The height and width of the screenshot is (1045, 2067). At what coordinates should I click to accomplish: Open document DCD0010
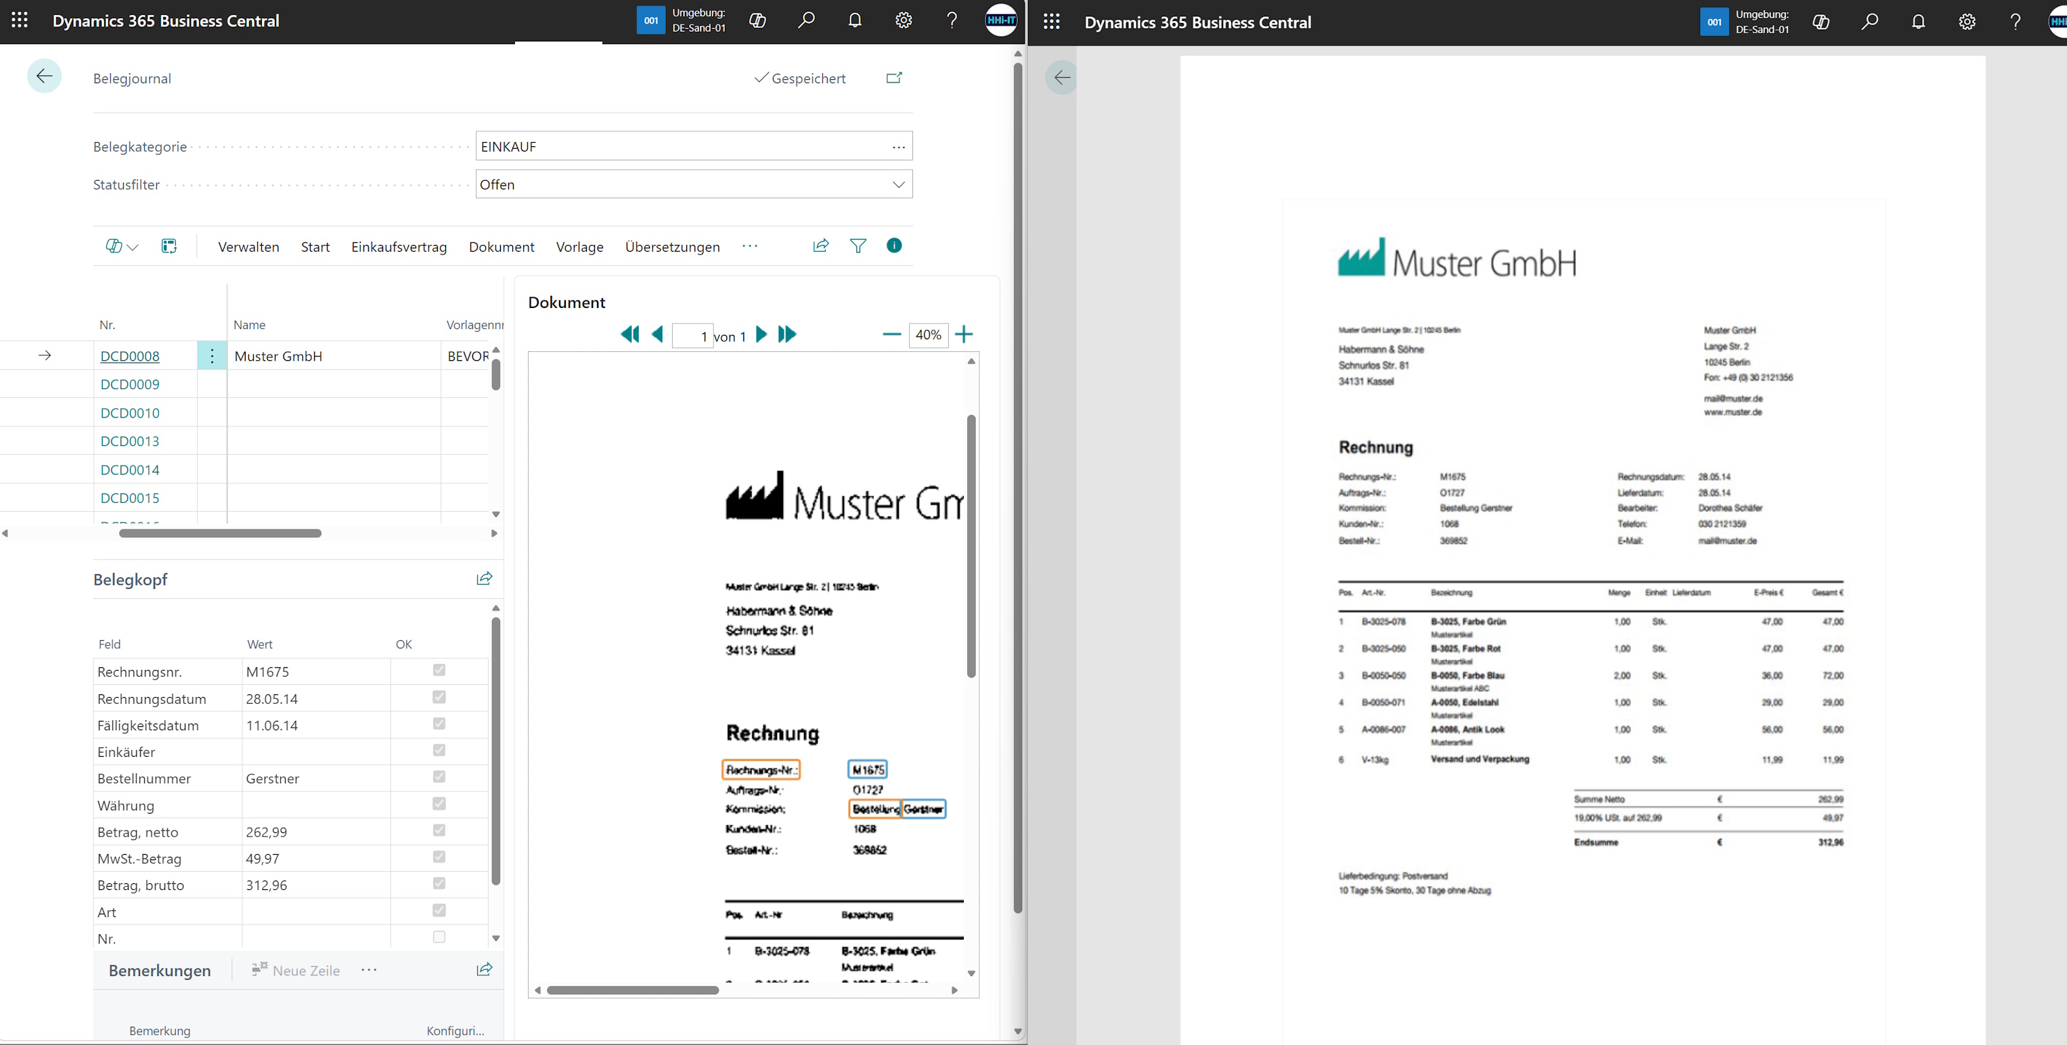(x=130, y=414)
